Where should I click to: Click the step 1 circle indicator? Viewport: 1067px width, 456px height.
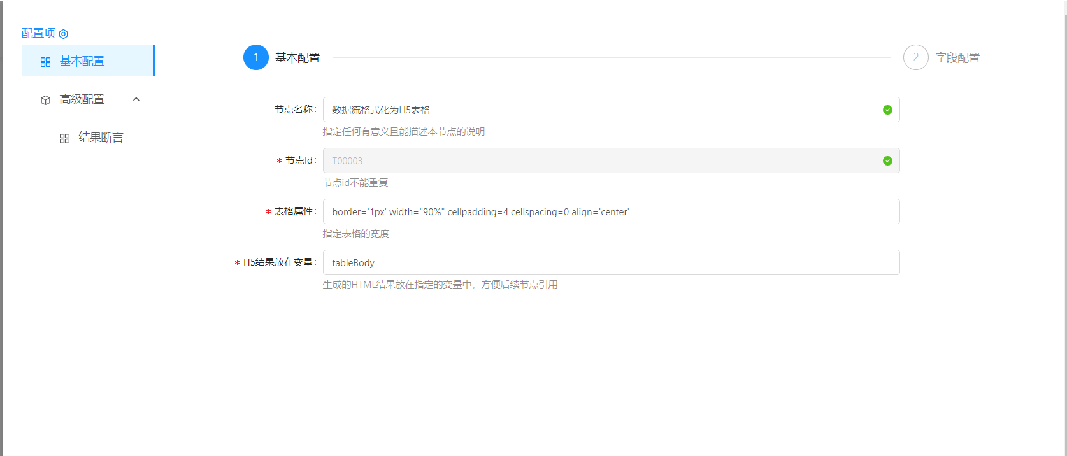[256, 57]
